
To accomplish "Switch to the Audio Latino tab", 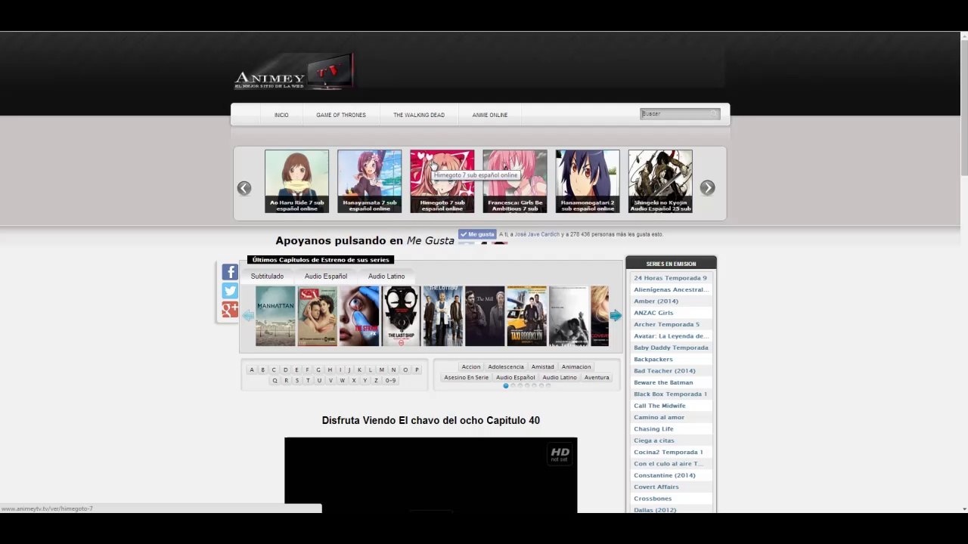I will click(x=386, y=277).
